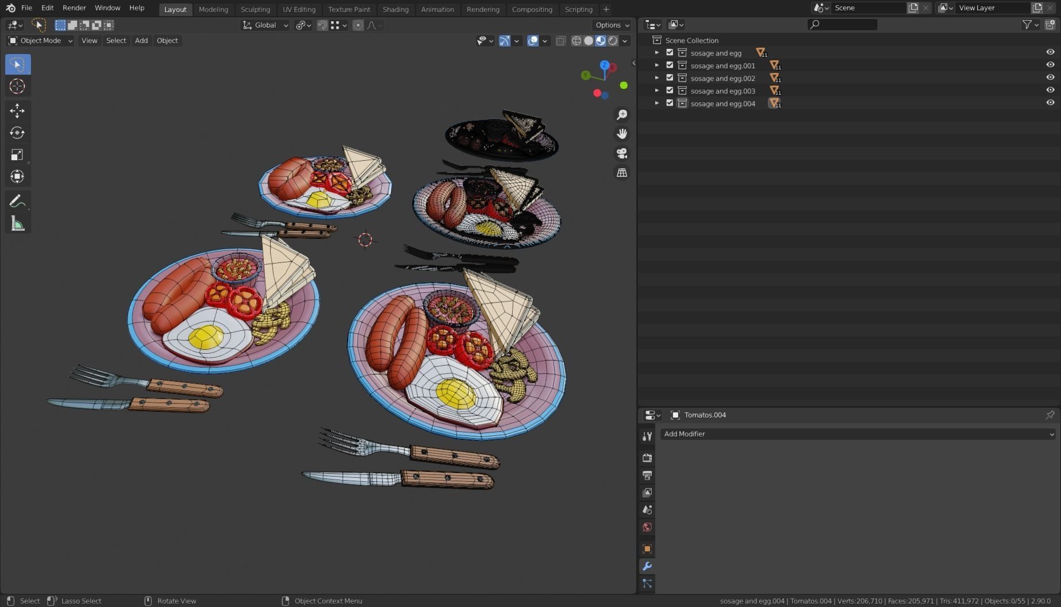Click the Pan view hand icon

click(622, 134)
